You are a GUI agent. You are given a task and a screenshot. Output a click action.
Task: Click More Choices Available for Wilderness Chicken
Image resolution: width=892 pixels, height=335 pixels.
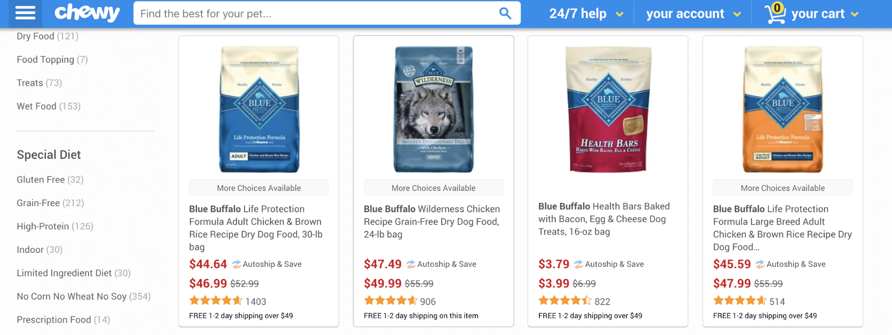click(433, 188)
